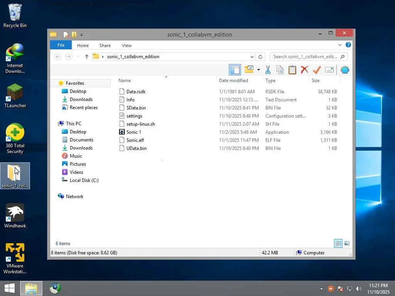
Task: Click the Paste clipboard icon
Action: [292, 70]
